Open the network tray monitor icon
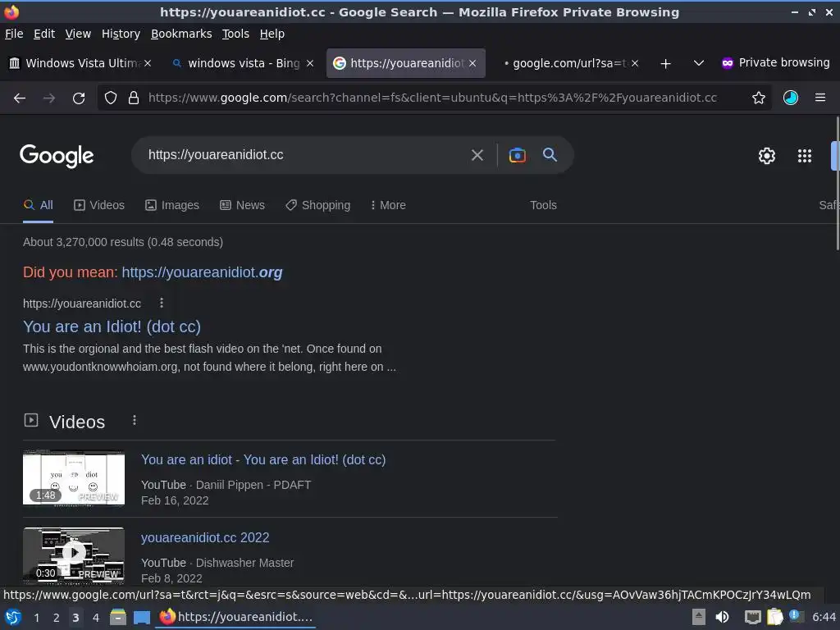The height and width of the screenshot is (630, 840). click(x=752, y=618)
